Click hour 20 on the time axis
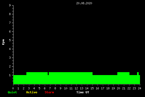 pos(118,88)
